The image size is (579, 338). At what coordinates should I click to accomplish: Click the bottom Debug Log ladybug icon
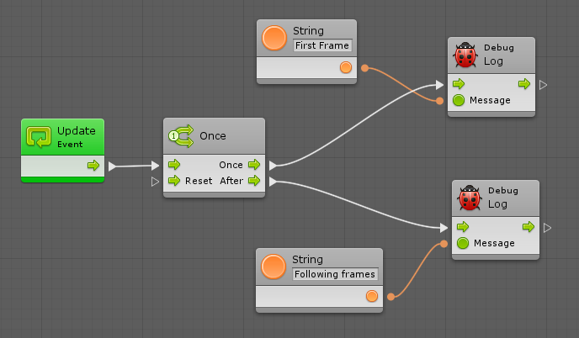469,198
